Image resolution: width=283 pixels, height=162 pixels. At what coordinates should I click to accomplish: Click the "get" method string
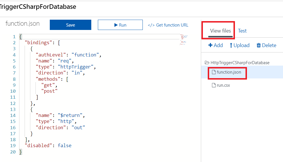pos(48,85)
